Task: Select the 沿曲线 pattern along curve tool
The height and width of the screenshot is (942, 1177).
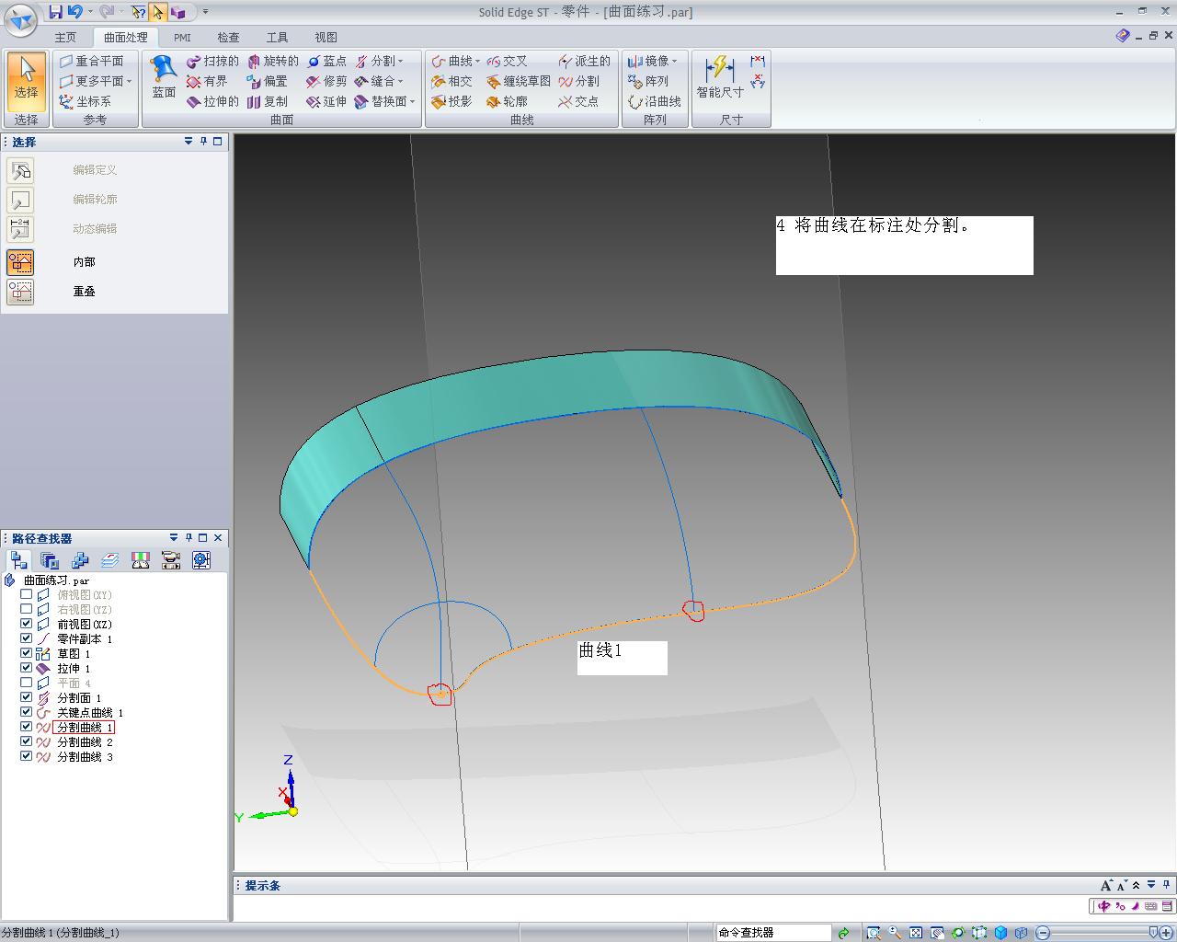Action: (x=655, y=101)
